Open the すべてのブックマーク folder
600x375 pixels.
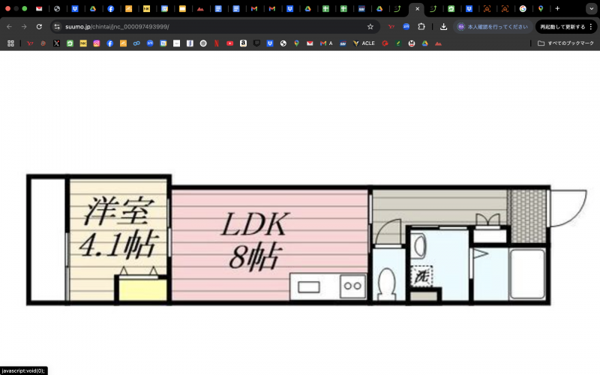[x=565, y=43]
